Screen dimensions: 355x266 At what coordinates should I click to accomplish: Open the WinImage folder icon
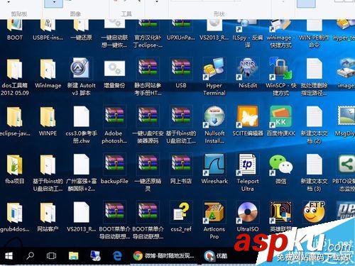coord(48,69)
